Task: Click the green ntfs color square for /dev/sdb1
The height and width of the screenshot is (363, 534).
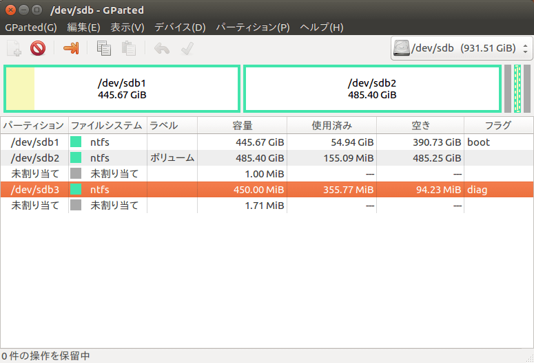Action: point(76,142)
